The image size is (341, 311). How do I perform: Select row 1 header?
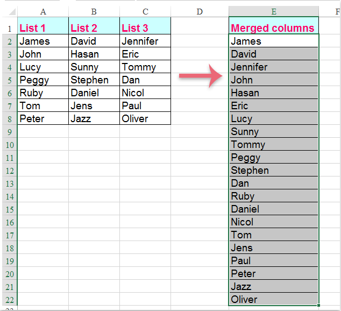(x=9, y=29)
